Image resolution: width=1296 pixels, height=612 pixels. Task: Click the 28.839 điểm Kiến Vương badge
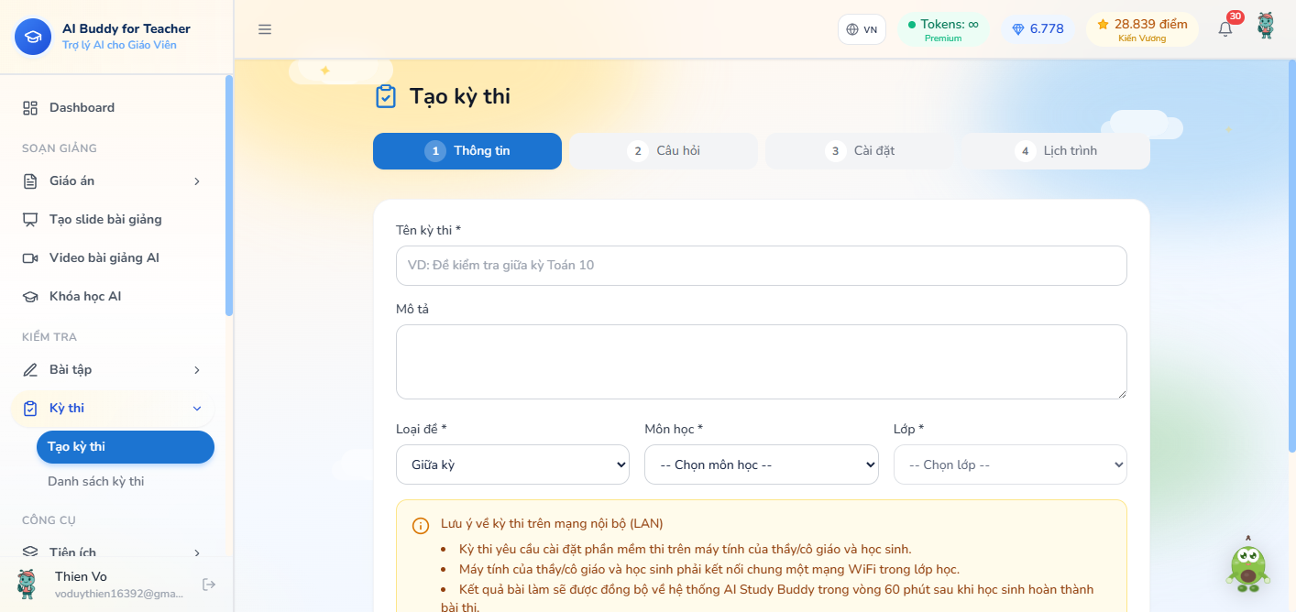[x=1142, y=29]
